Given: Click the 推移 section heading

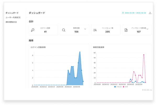Looking at the screenshot, I should 31,41.
